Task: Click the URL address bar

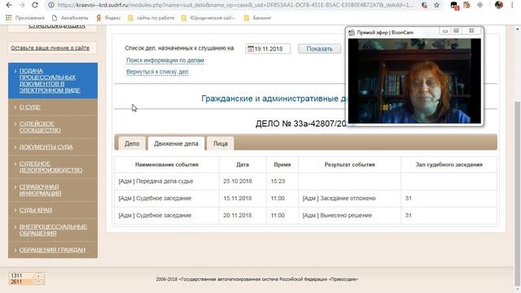Action: [235, 5]
